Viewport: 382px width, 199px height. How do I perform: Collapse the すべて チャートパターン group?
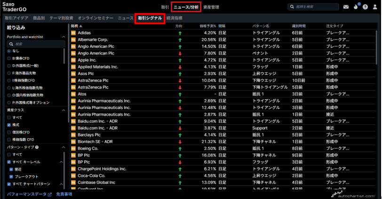click(61, 184)
